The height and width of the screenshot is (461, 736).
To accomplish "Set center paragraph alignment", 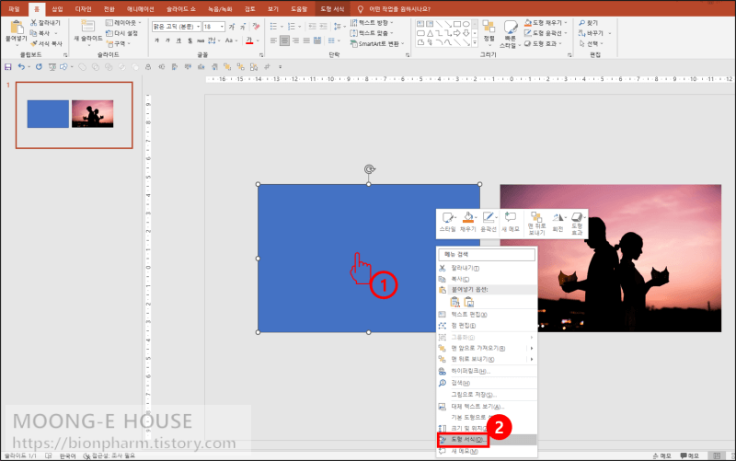I will (x=284, y=40).
